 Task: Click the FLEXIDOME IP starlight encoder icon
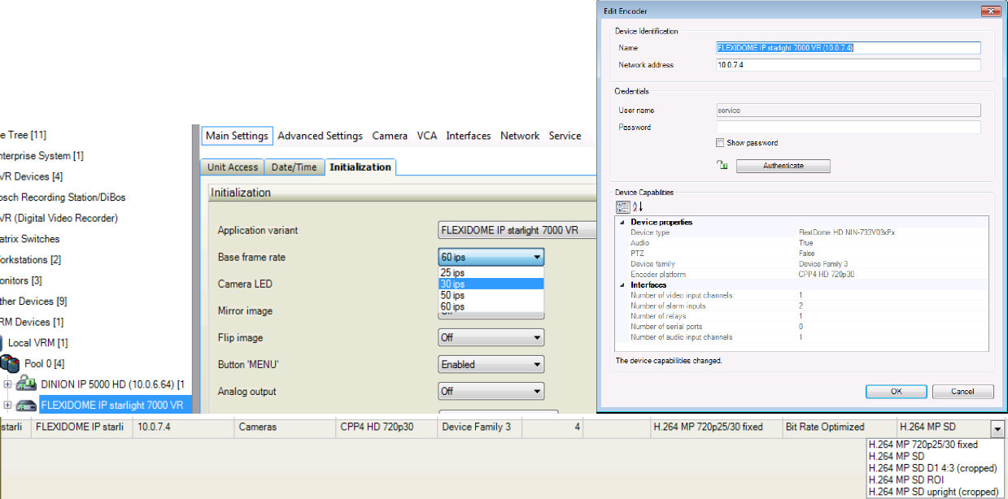(27, 405)
